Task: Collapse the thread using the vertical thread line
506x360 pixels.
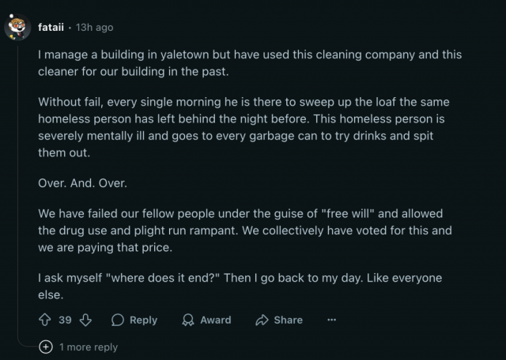Action: (x=17, y=193)
